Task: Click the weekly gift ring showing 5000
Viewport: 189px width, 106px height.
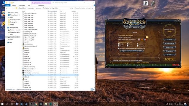Action: pos(169,31)
